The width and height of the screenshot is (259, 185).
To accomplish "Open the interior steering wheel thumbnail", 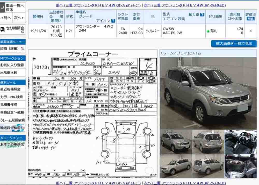I will [x=240, y=142].
